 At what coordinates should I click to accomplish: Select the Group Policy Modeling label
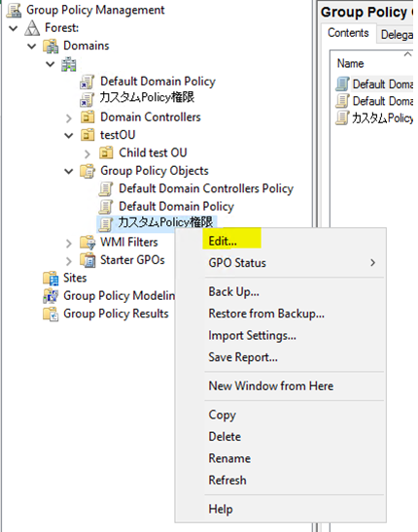[x=119, y=296]
